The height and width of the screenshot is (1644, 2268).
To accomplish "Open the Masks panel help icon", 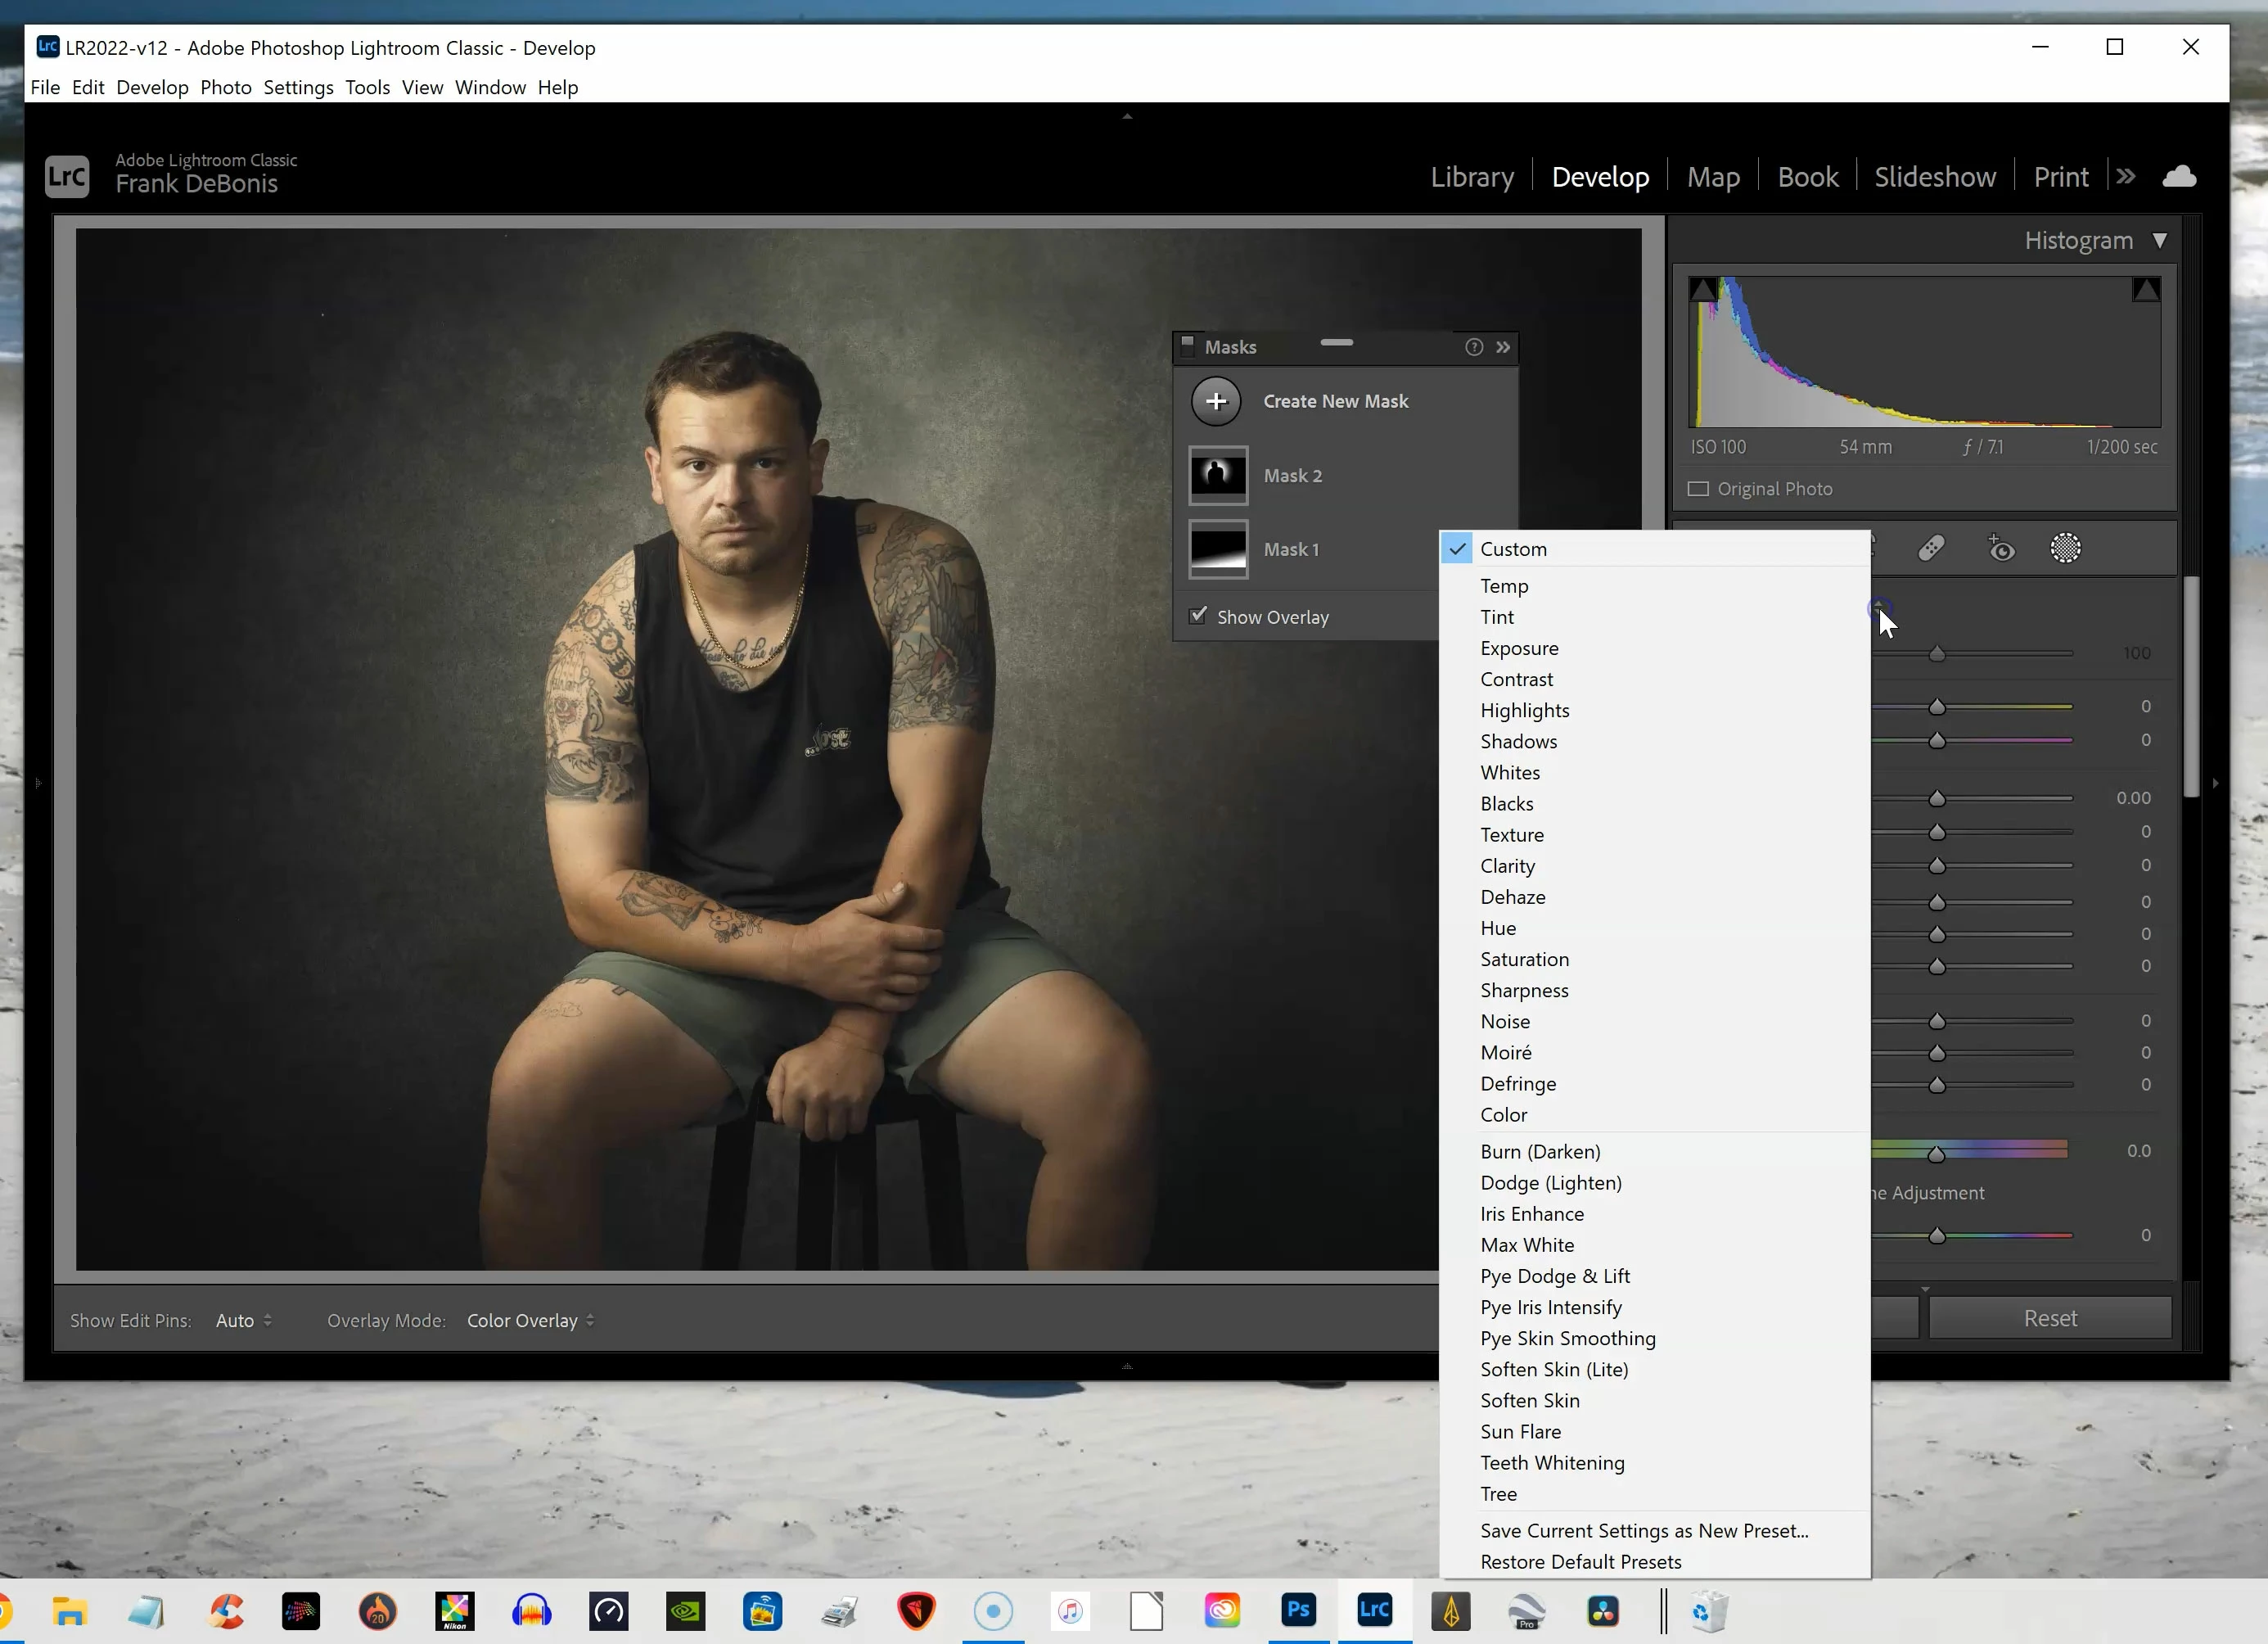I will point(1473,347).
